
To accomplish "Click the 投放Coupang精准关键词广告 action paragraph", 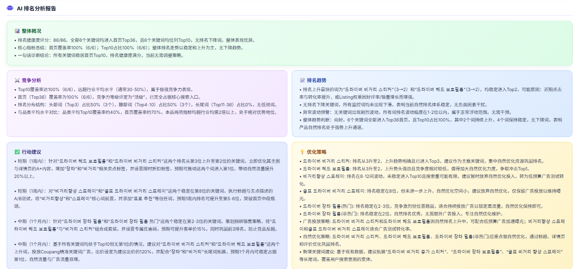I will click(x=147, y=251).
